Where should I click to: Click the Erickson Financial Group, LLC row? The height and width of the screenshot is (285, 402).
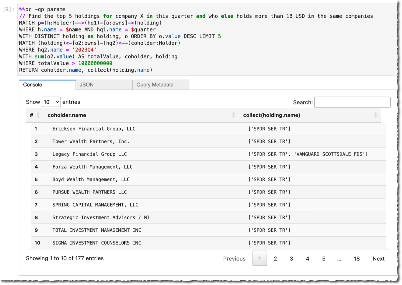[x=208, y=129]
